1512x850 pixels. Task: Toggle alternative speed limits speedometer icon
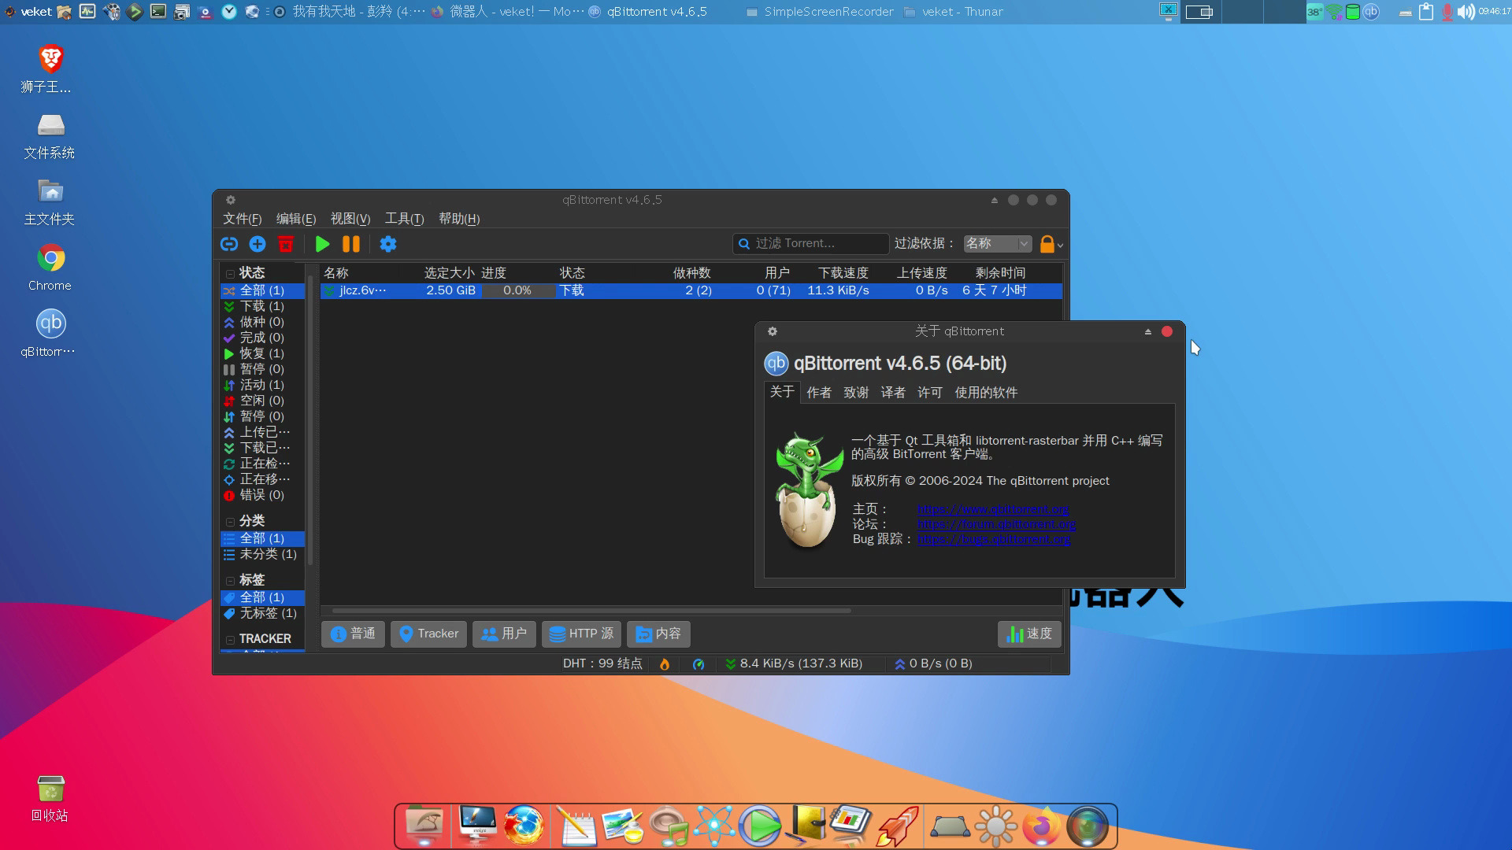tap(699, 663)
